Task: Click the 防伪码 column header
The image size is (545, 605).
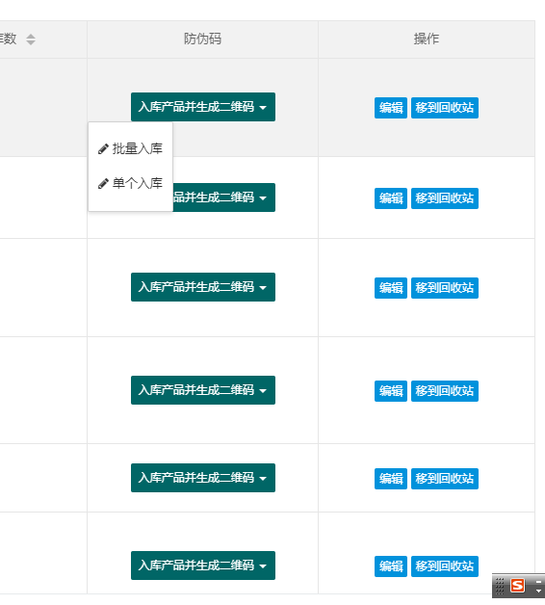Action: [x=202, y=39]
